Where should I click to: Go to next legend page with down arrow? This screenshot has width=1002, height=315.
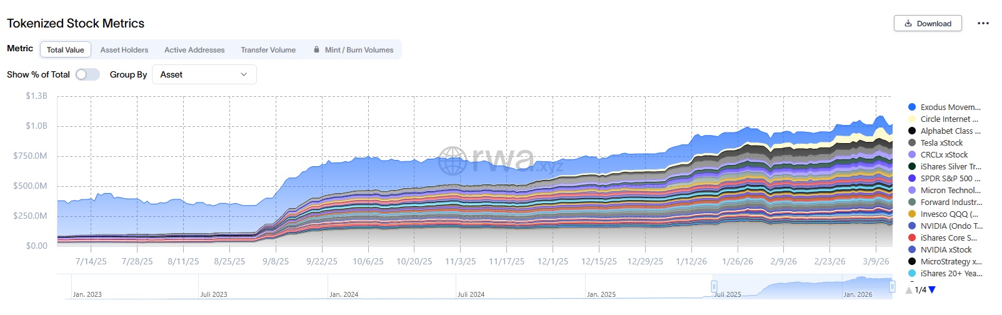coord(932,290)
